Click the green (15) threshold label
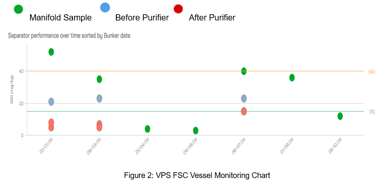Screen dimensions: 391x190 (x=372, y=112)
